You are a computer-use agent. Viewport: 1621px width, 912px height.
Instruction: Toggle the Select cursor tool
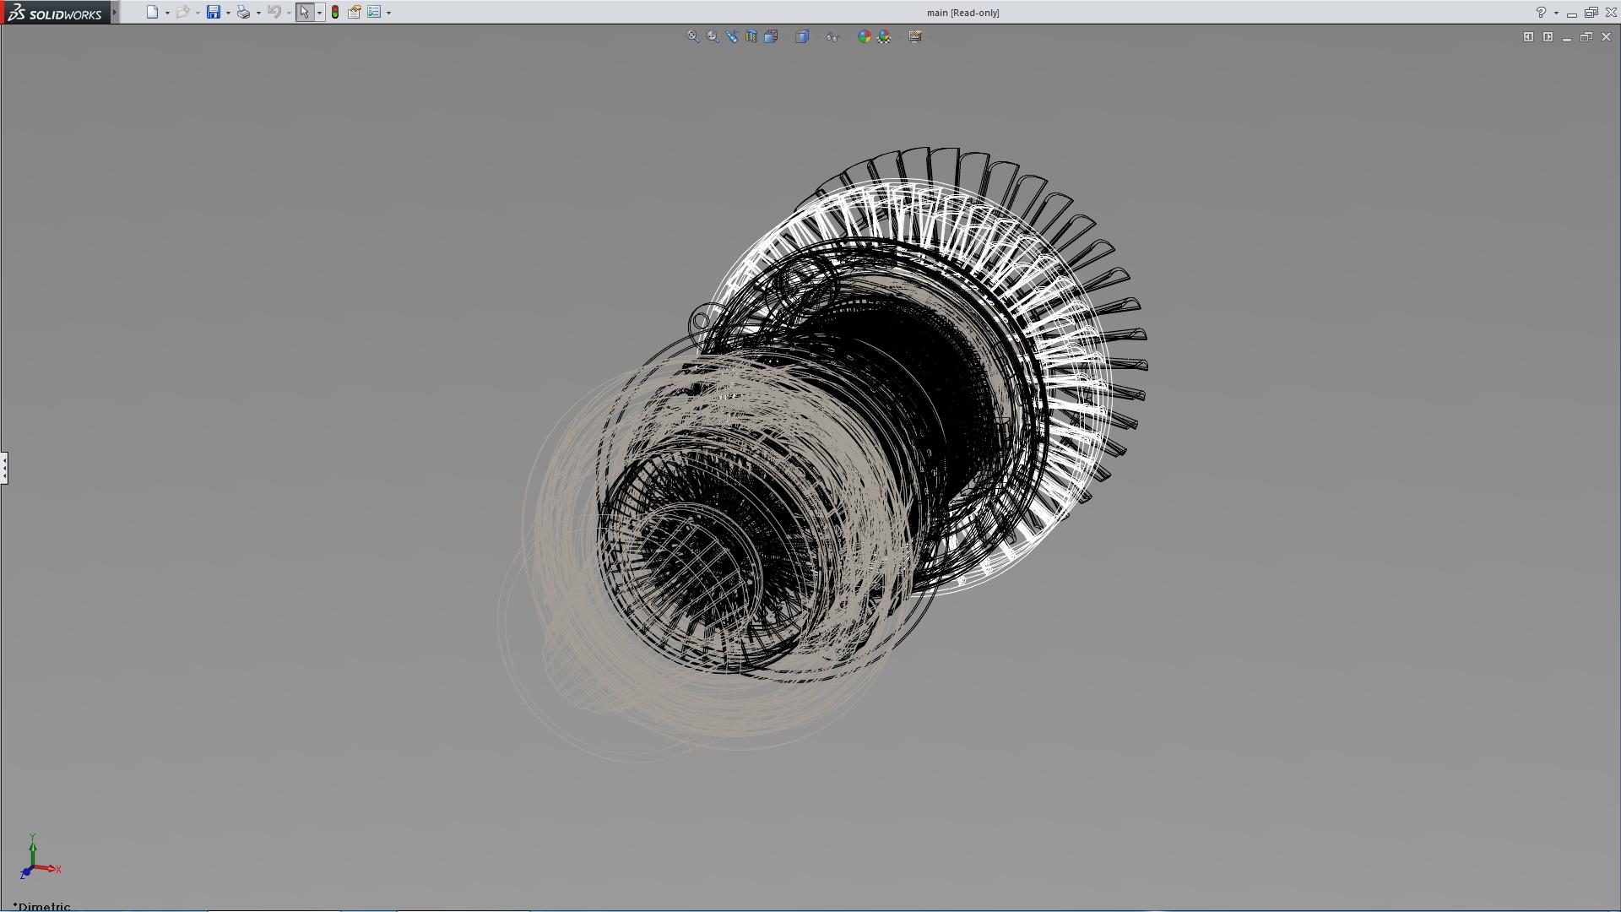click(305, 12)
